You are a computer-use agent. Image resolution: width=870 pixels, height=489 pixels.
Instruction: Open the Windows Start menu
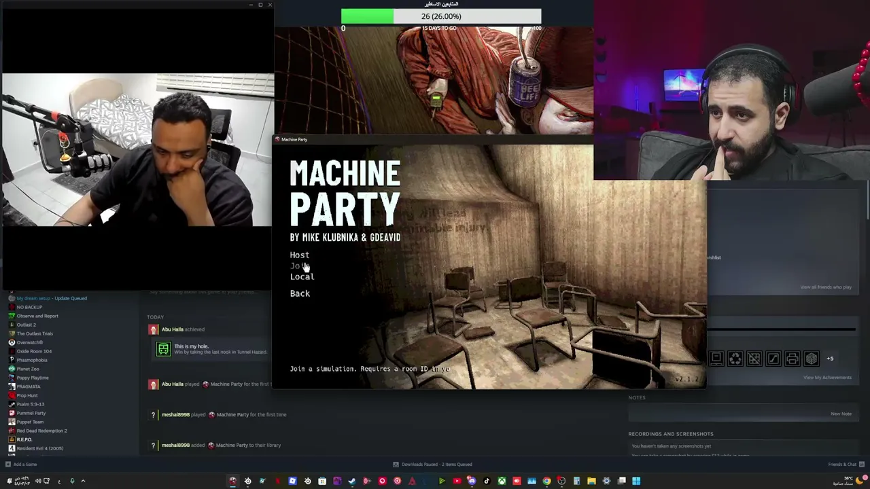click(x=636, y=481)
